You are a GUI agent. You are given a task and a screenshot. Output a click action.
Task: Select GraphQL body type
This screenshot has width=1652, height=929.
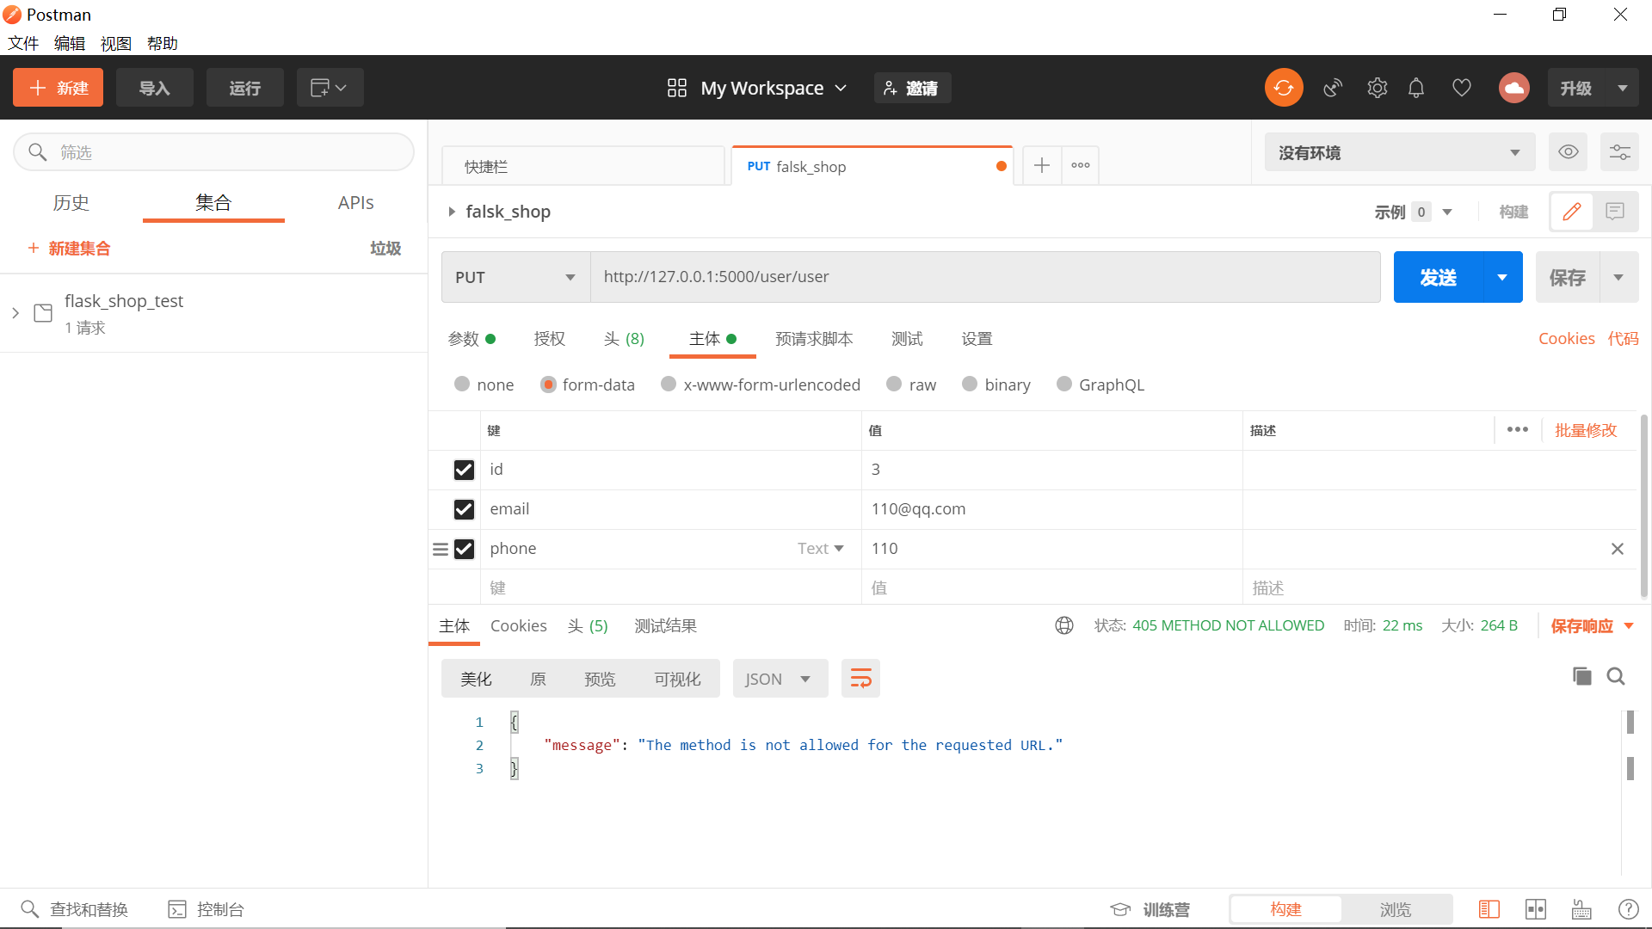click(1064, 384)
